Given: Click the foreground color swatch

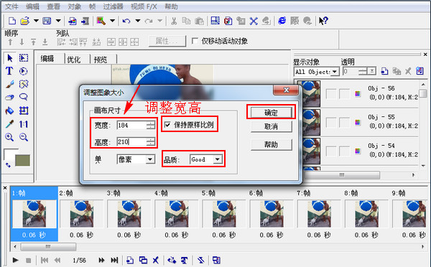Looking at the screenshot, I should click(x=11, y=154).
